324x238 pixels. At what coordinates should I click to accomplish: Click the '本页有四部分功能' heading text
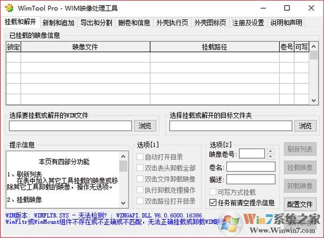coord(64,162)
